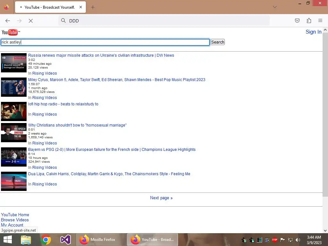This screenshot has width=328, height=246.
Task: Open the Dua Lipa, Calvin Harris video link
Action: tap(109, 174)
